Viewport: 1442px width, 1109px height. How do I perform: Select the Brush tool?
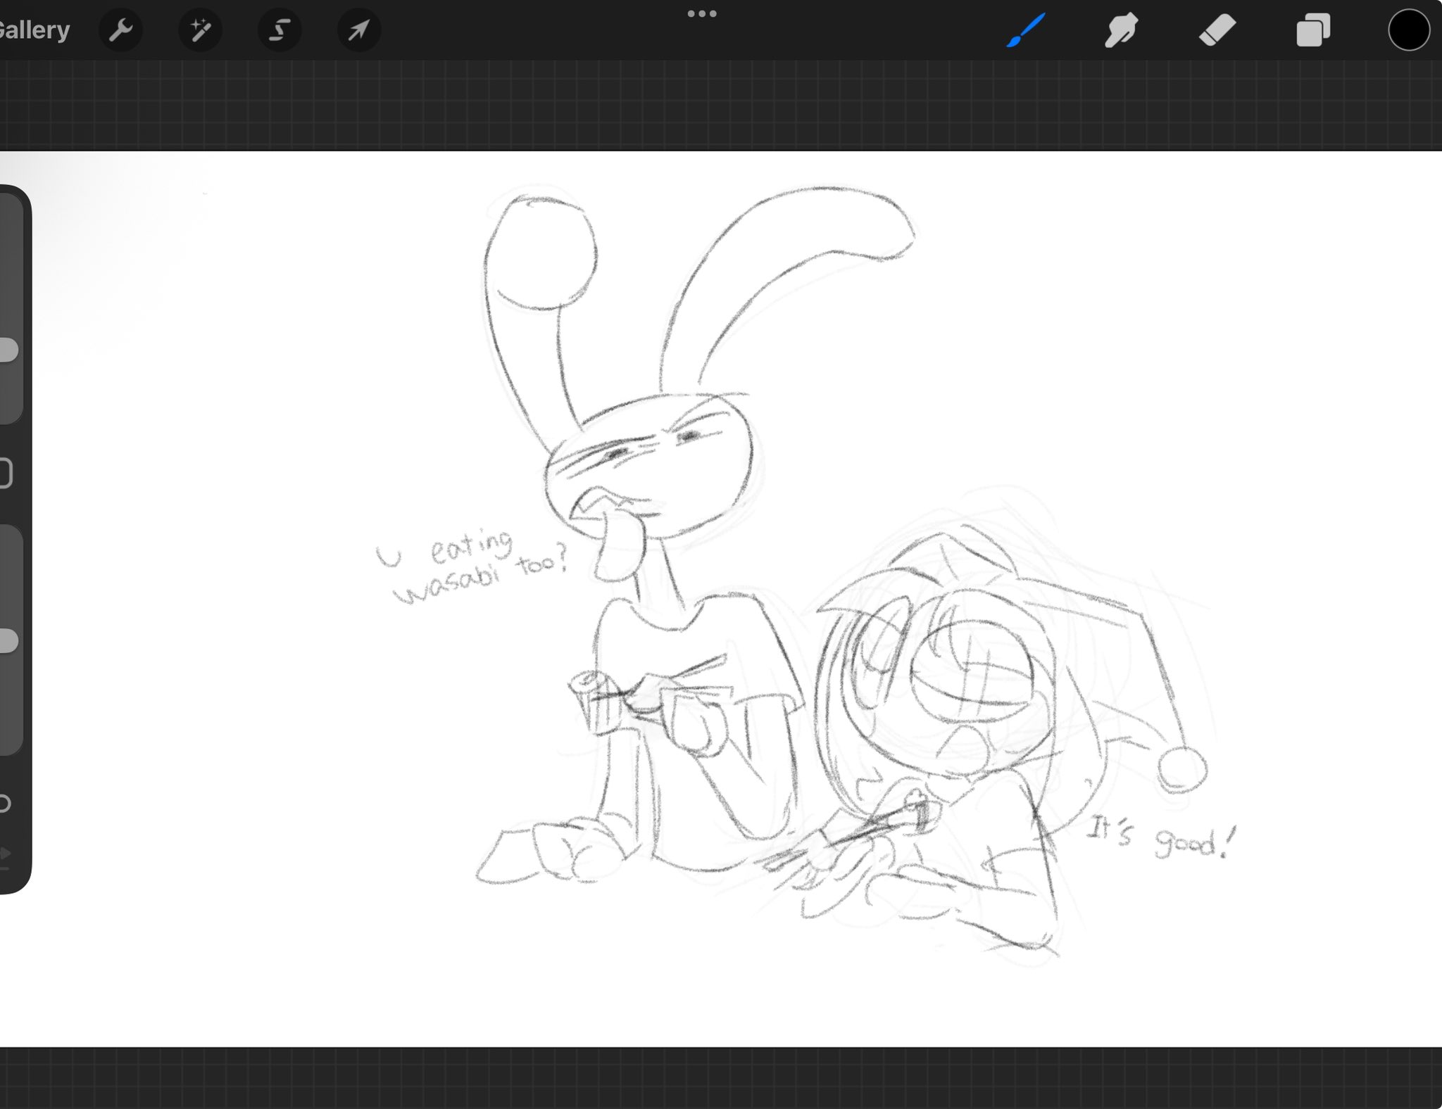coord(1025,30)
